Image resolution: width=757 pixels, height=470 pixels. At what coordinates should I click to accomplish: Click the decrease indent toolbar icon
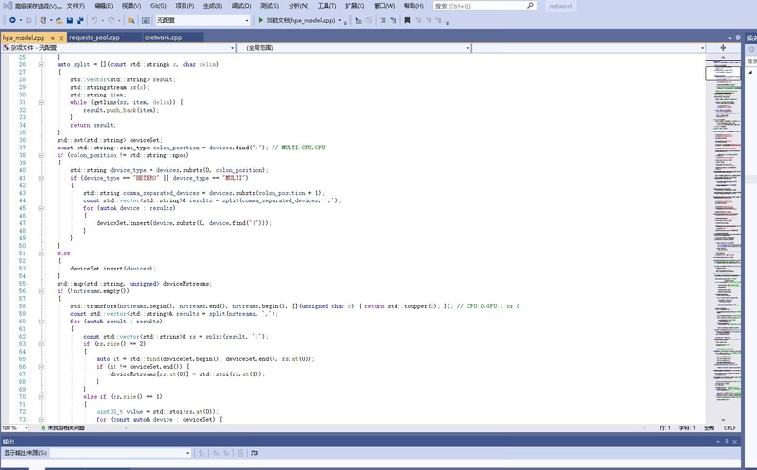pos(383,20)
